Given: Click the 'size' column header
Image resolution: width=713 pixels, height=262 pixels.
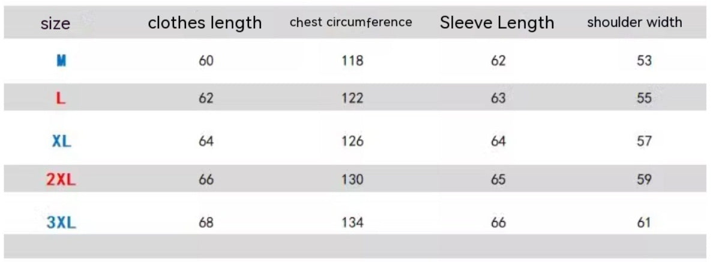Looking at the screenshot, I should 55,24.
